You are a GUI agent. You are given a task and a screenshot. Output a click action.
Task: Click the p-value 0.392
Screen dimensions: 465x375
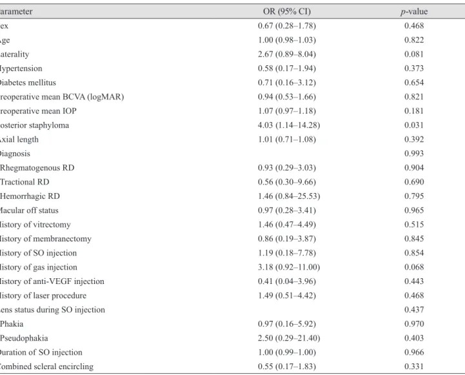click(x=414, y=139)
